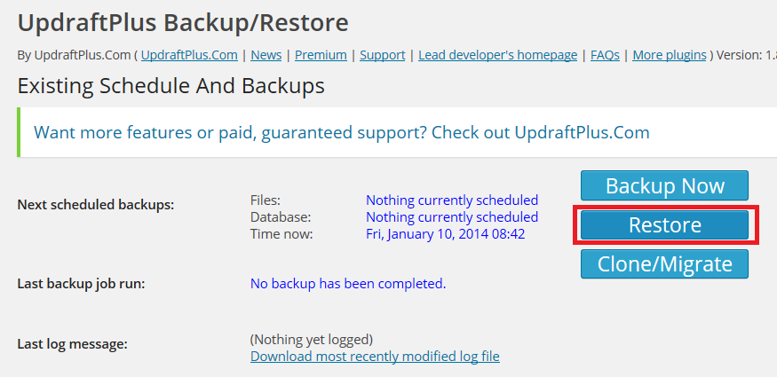The width and height of the screenshot is (777, 377).
Task: Click the UpdraftPlus Backup/Restore page title
Action: [183, 21]
